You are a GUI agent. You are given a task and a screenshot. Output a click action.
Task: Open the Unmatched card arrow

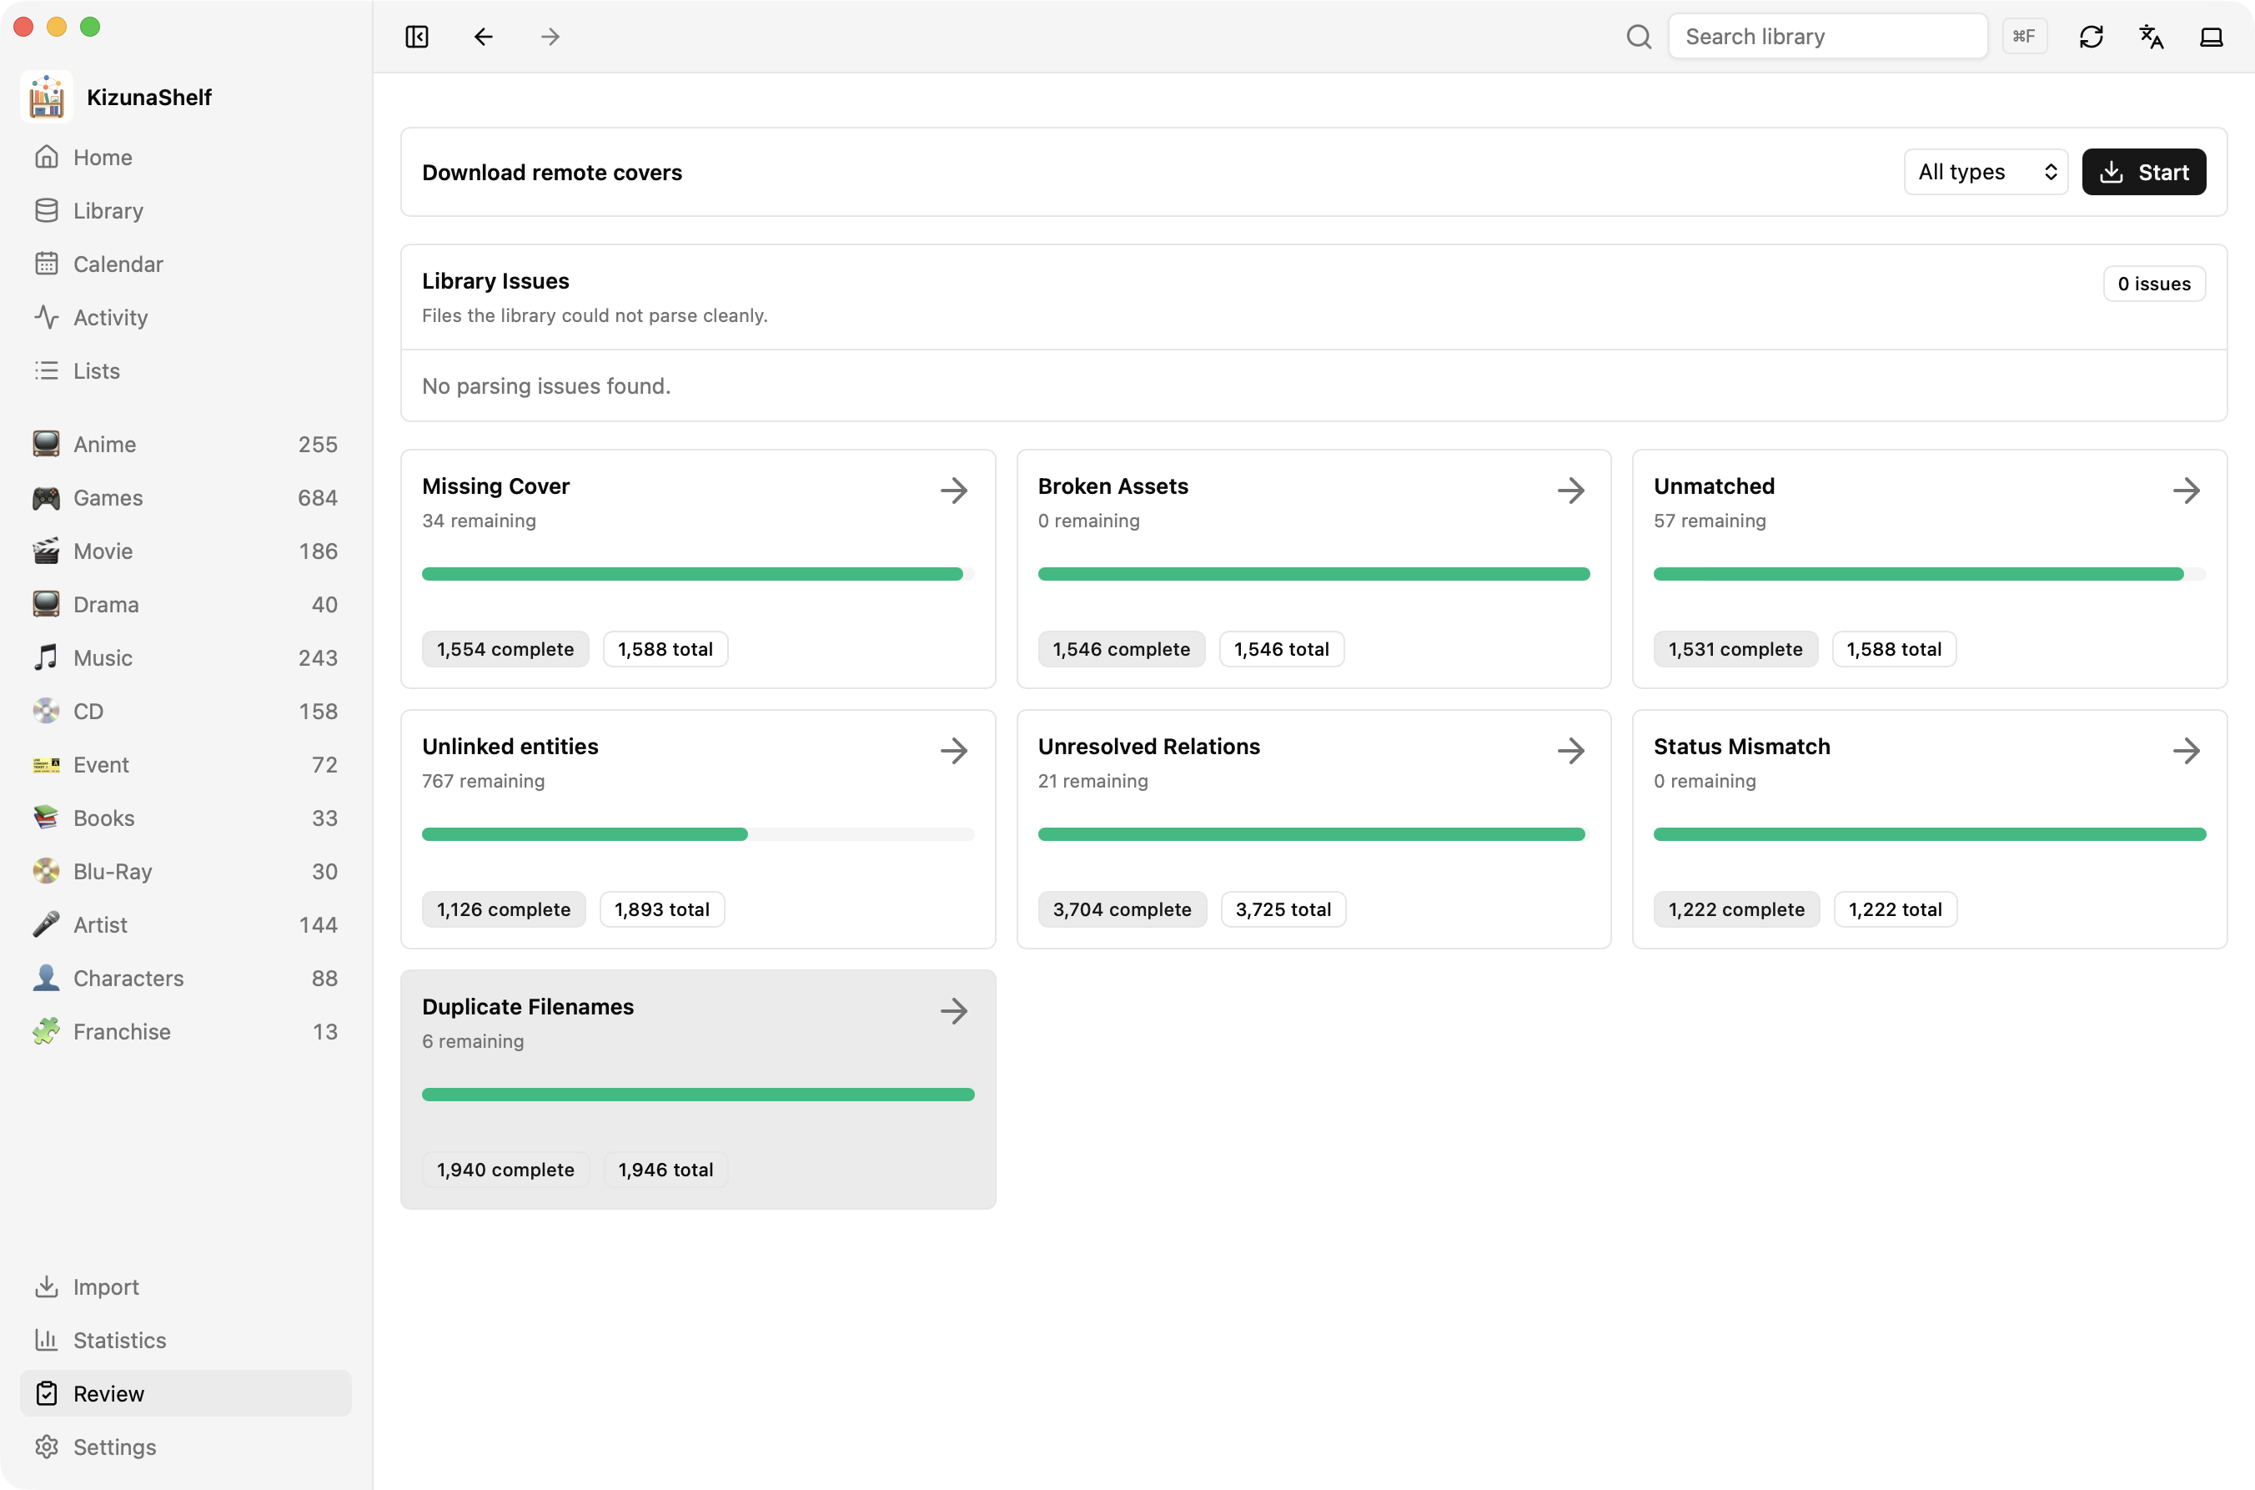(x=2186, y=491)
